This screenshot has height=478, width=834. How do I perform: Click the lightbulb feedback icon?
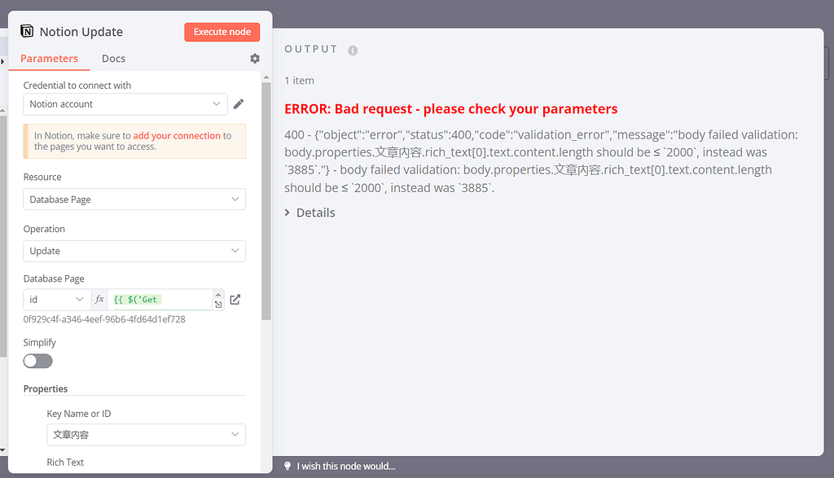pos(288,466)
